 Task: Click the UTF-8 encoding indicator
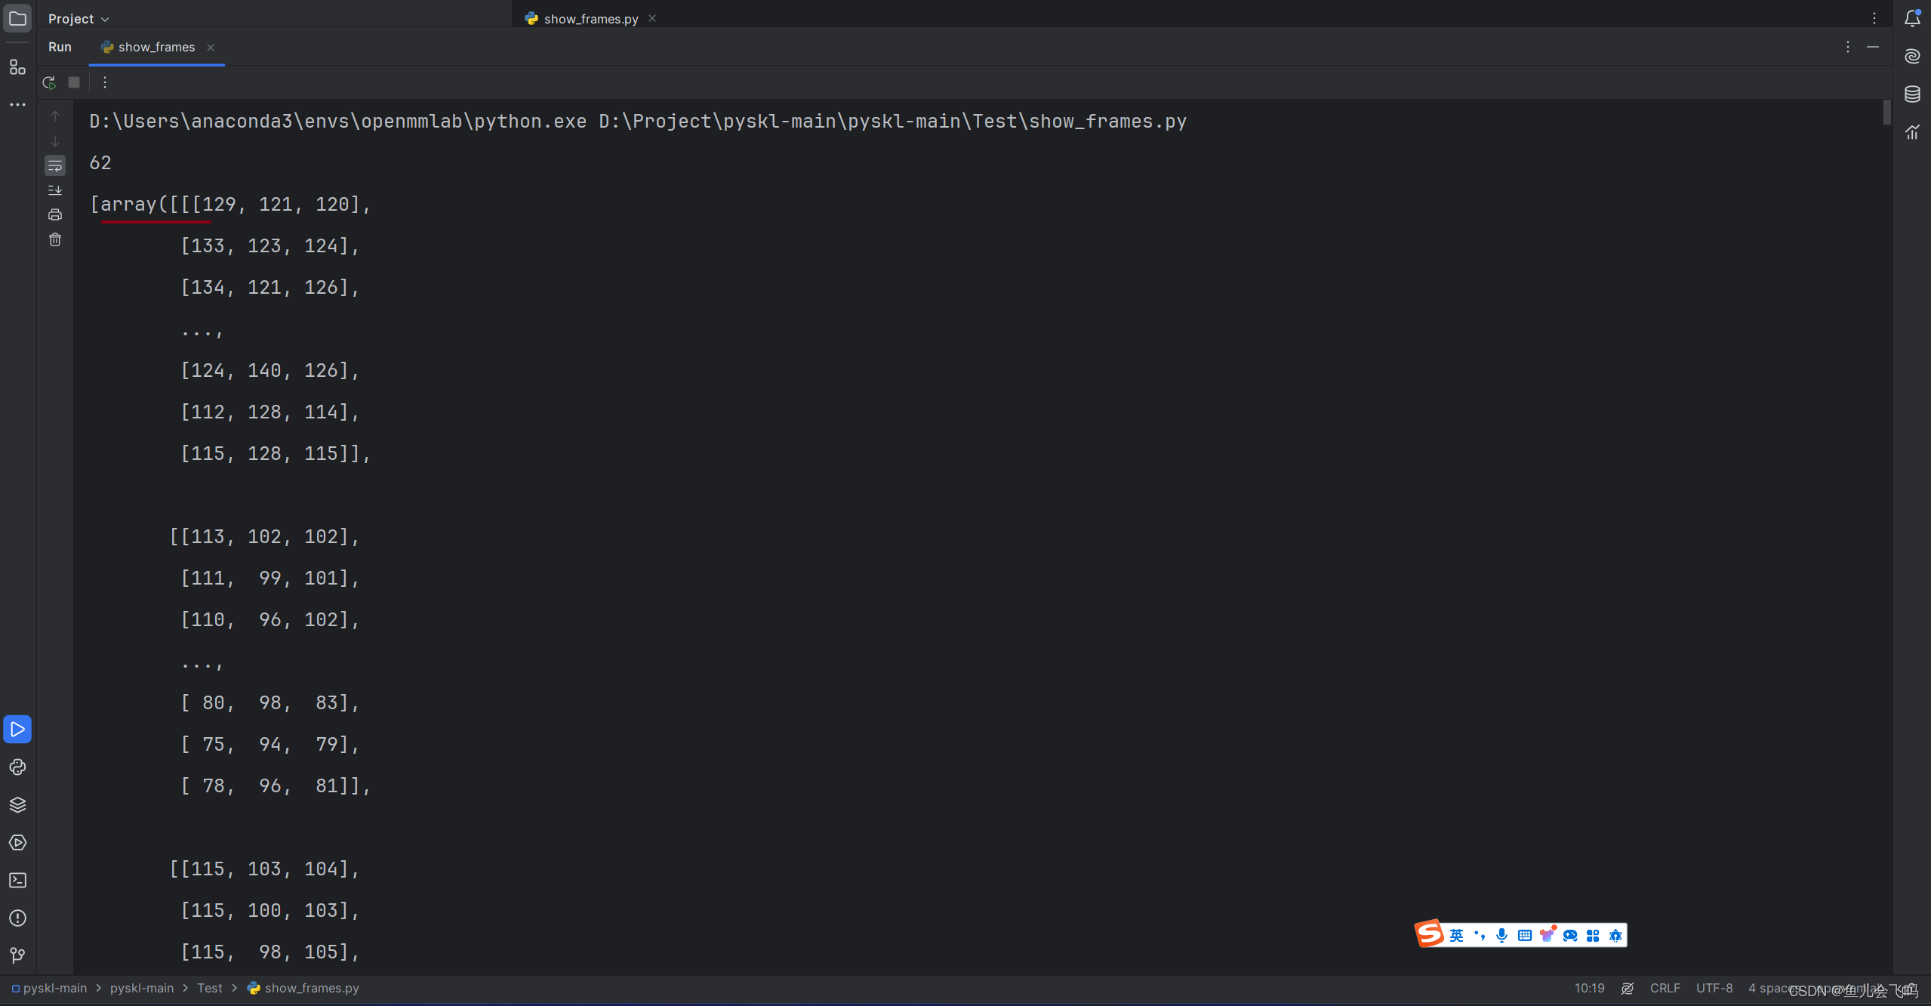[x=1712, y=988]
